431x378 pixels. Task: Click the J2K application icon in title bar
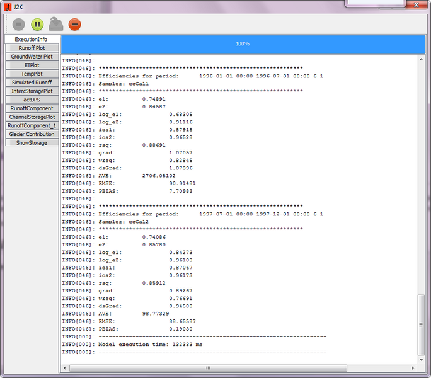click(8, 6)
